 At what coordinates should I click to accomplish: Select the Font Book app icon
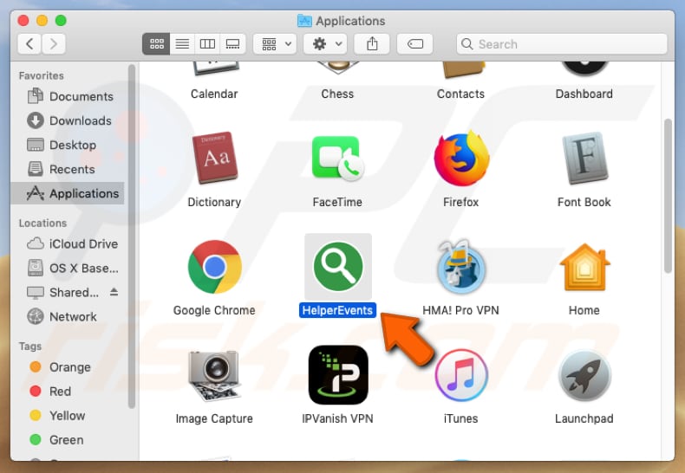[x=584, y=158]
